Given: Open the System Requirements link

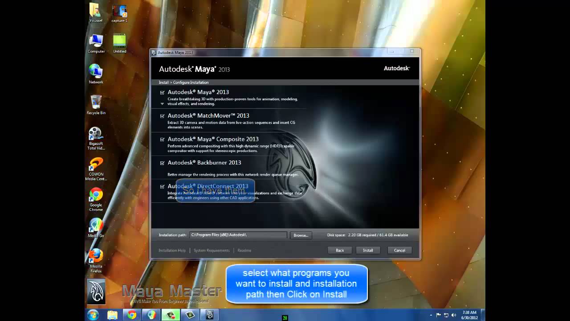Looking at the screenshot, I should point(212,251).
